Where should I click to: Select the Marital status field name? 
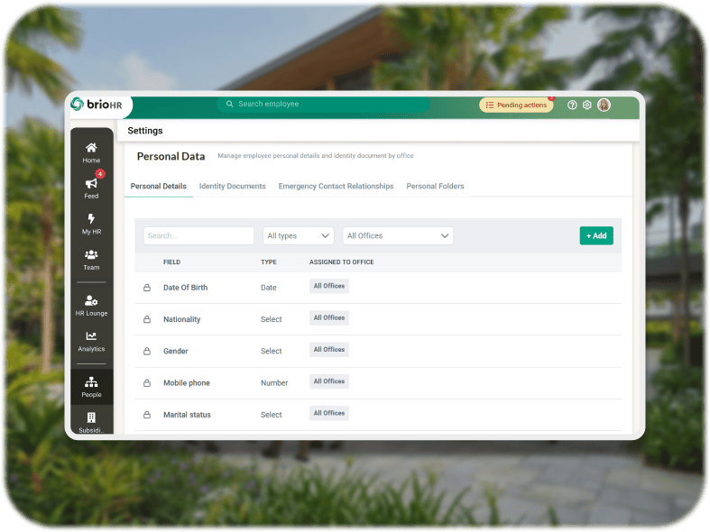click(187, 415)
